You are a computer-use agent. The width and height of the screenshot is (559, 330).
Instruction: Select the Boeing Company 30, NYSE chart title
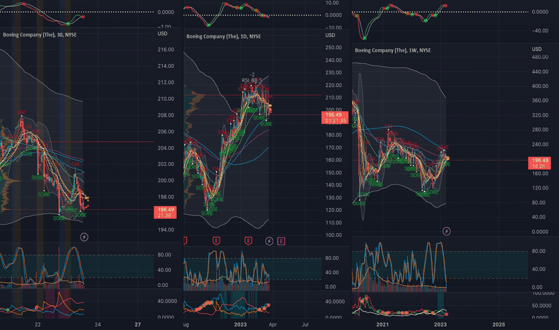point(40,35)
